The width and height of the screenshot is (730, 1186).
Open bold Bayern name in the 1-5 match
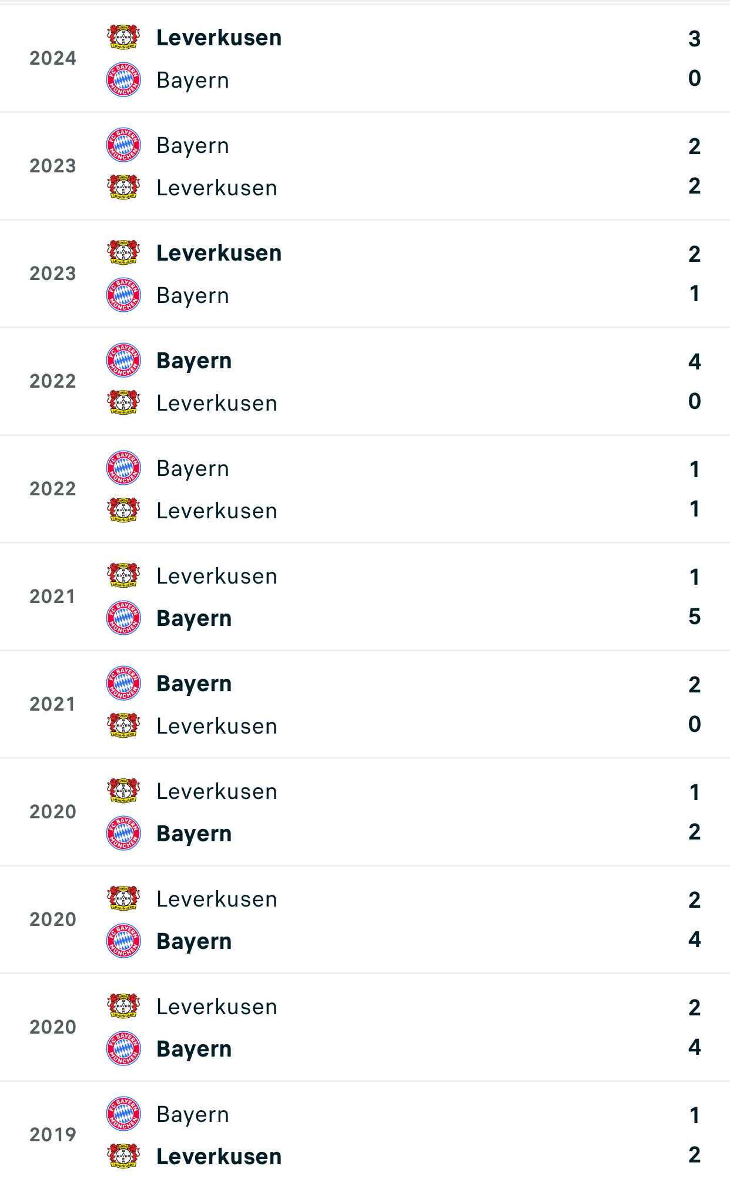coord(194,618)
